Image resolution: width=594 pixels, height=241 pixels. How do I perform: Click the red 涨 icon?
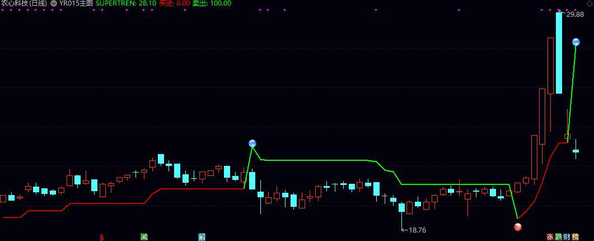pos(550,237)
